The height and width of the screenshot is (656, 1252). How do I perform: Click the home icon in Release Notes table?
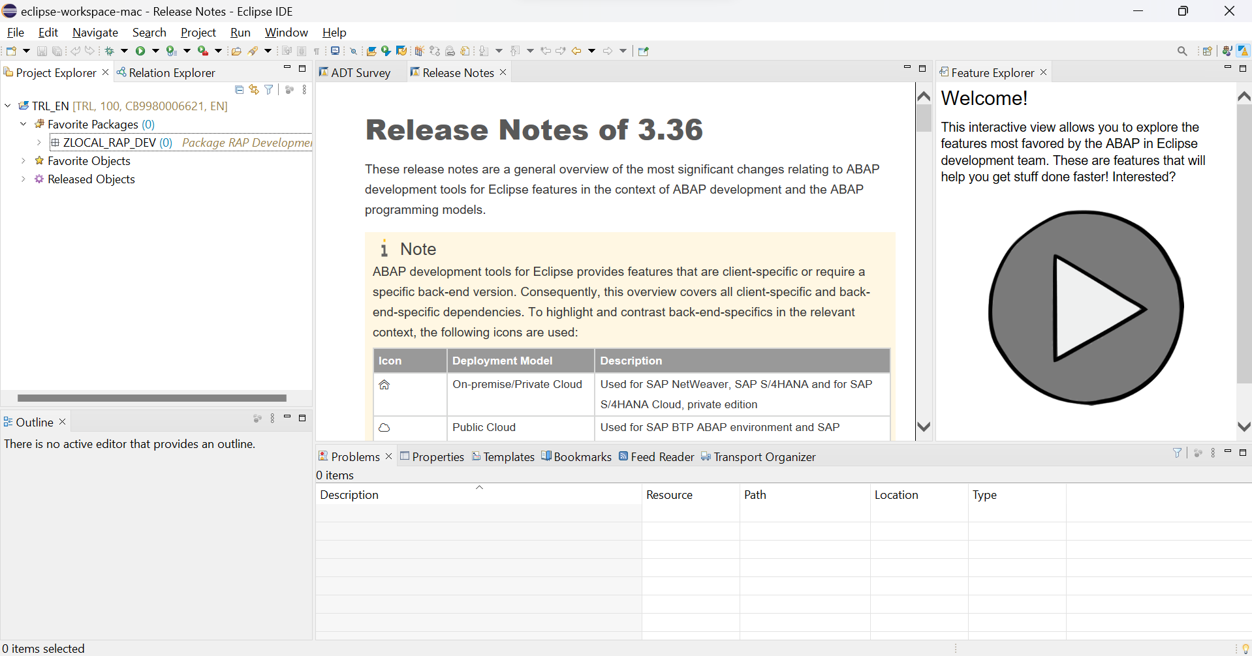[x=384, y=385]
